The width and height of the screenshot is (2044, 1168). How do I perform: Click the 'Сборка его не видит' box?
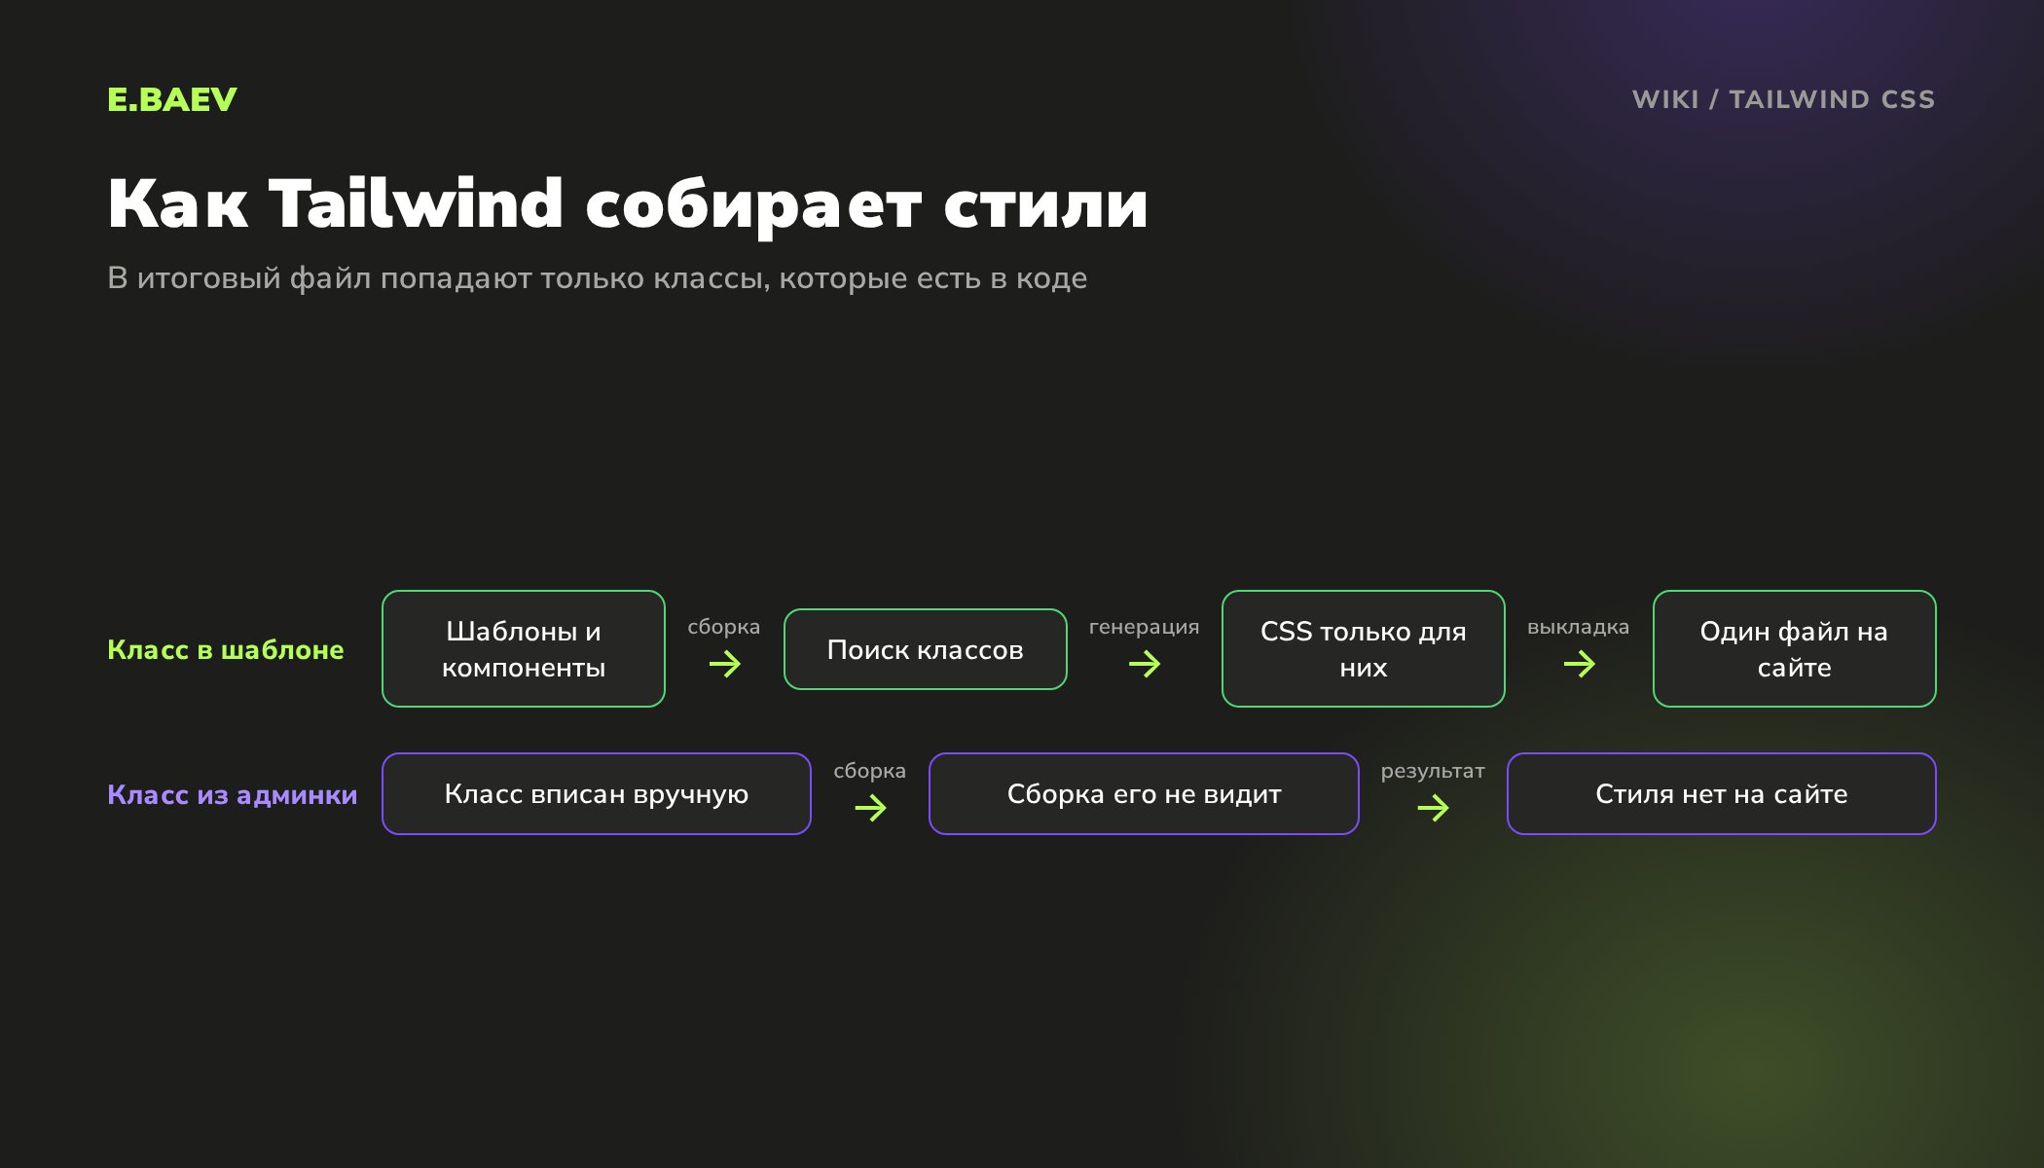[x=1144, y=793]
